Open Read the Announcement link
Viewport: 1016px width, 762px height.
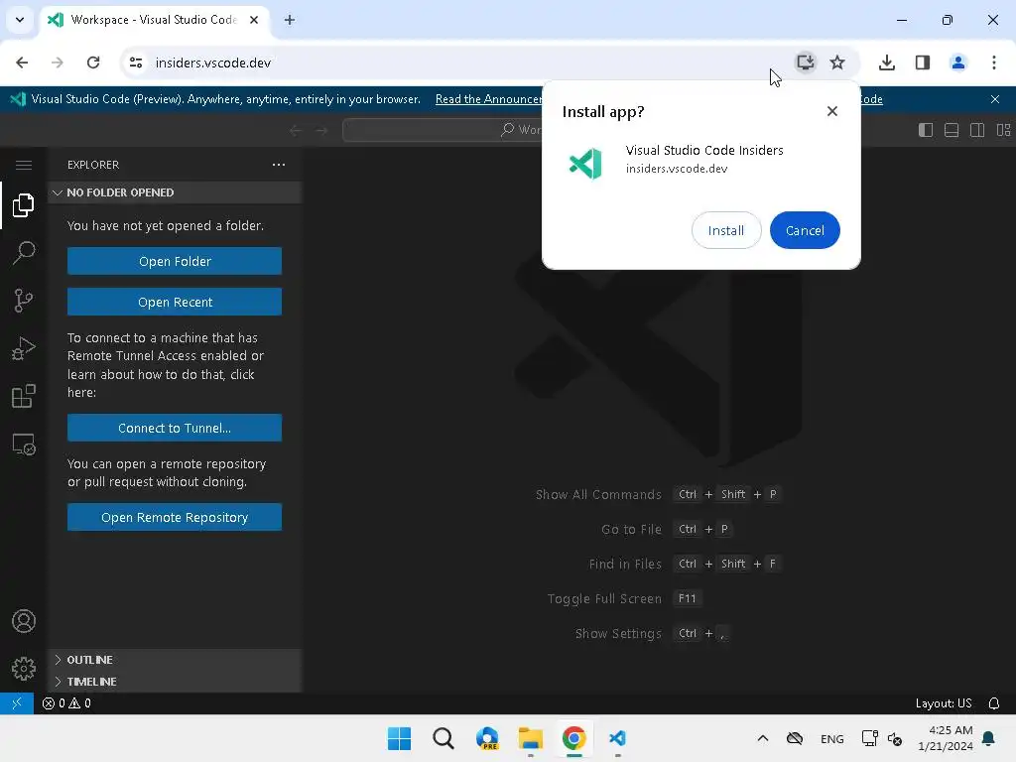488,99
